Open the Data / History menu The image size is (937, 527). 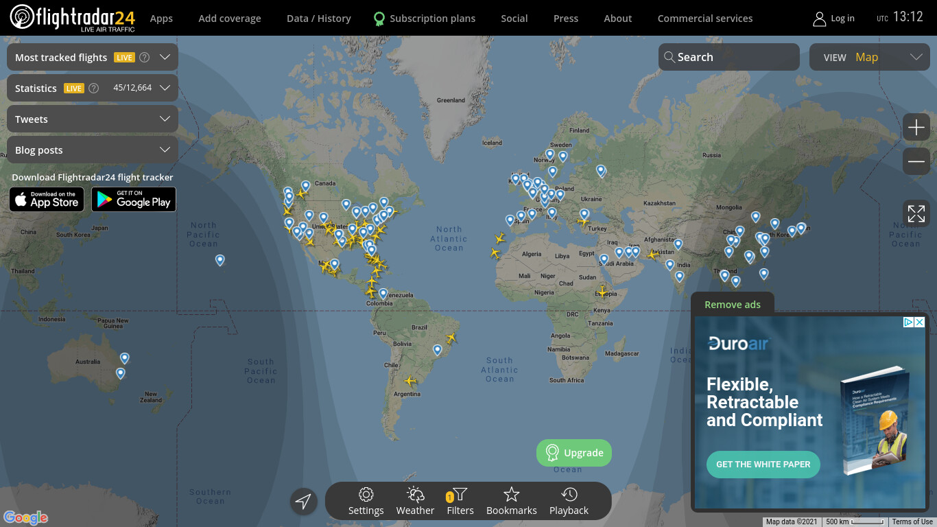[x=319, y=19]
